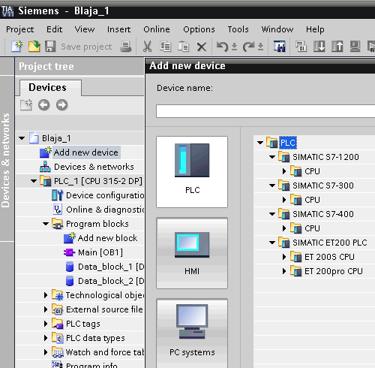
Task: Click the Copy toolbar icon
Action: coord(165,47)
